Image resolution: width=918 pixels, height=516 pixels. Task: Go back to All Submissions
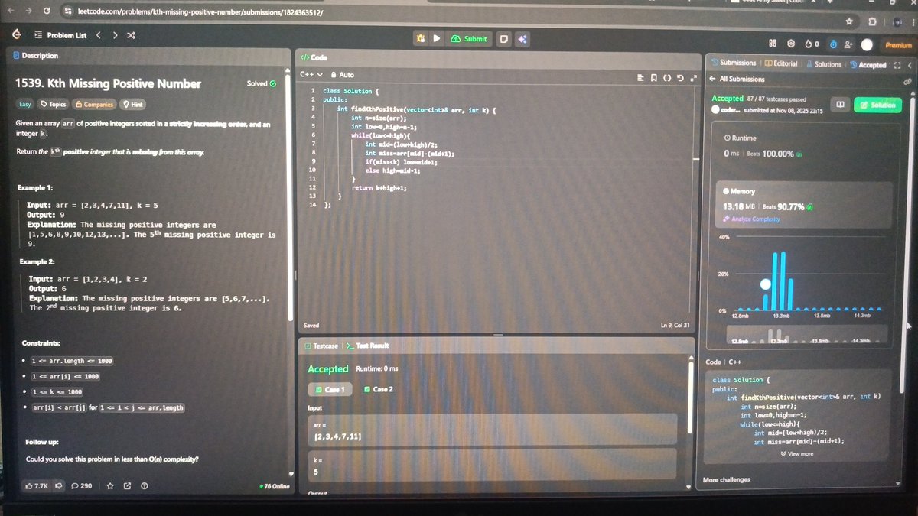coord(736,79)
